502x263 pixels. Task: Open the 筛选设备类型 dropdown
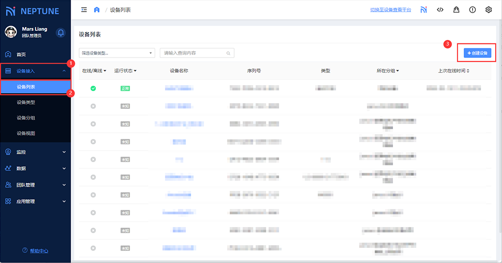[116, 53]
